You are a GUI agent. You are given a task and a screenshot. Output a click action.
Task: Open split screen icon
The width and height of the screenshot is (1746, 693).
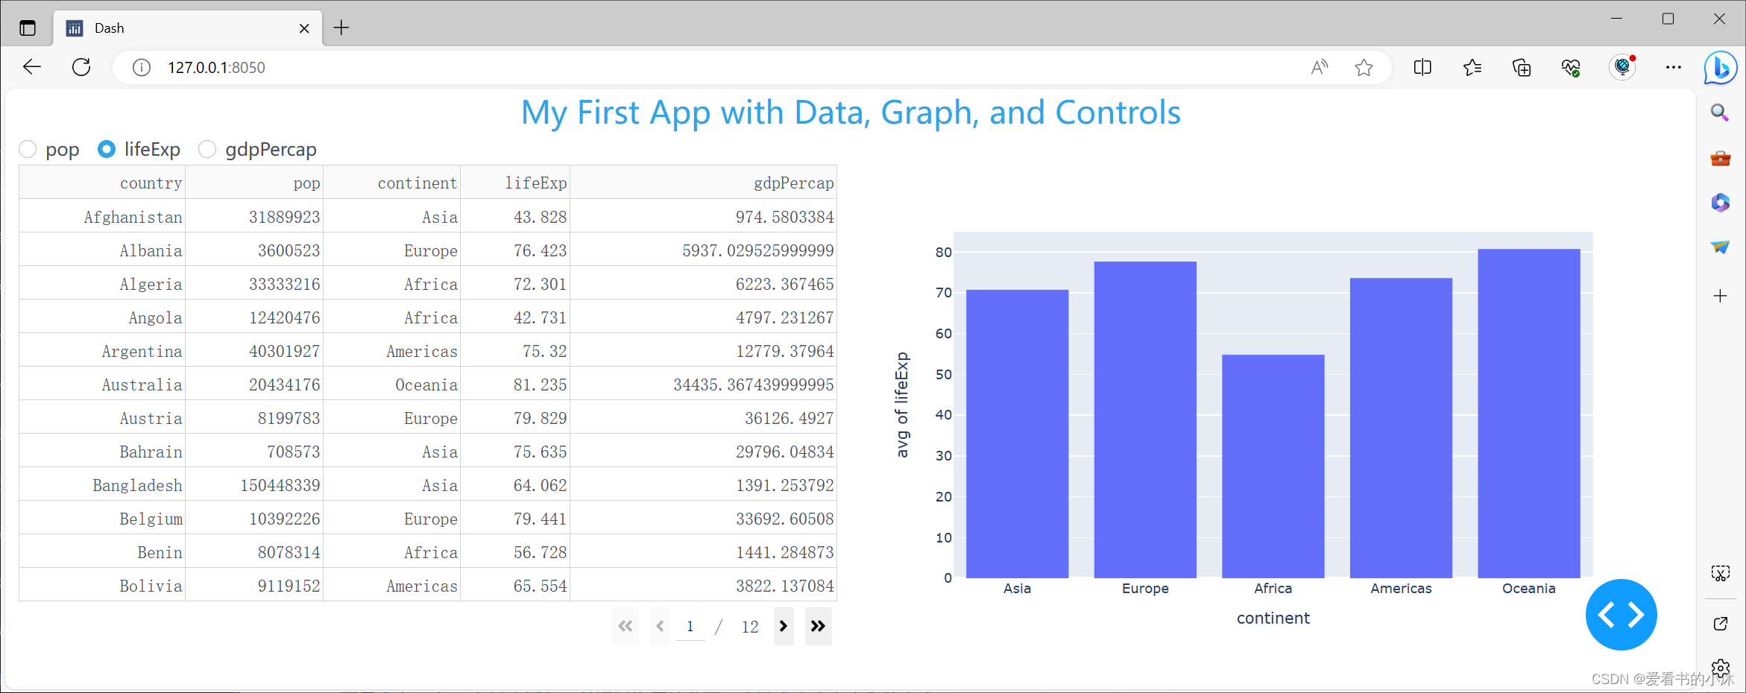[x=1422, y=68]
